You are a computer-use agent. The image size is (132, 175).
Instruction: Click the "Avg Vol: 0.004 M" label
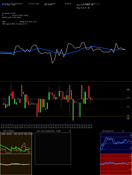[x=84, y=5]
